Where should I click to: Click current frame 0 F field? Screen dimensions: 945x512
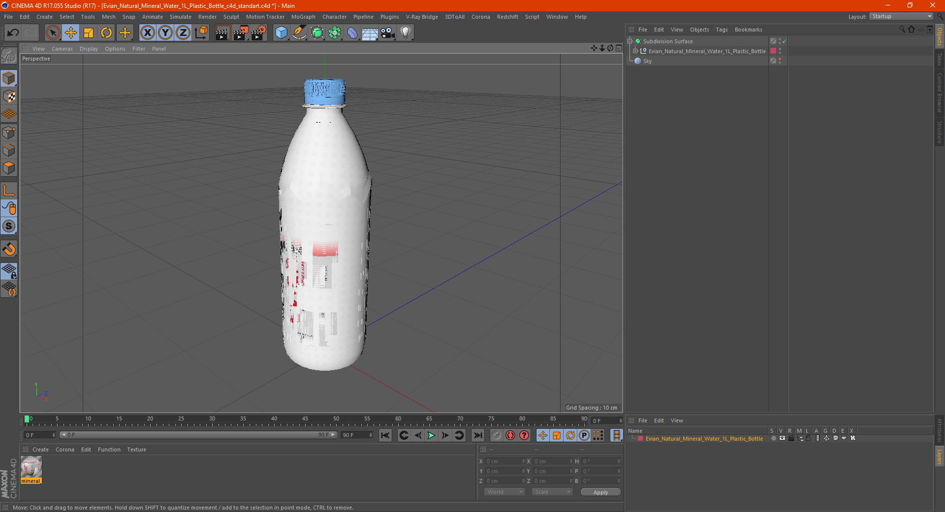point(40,435)
